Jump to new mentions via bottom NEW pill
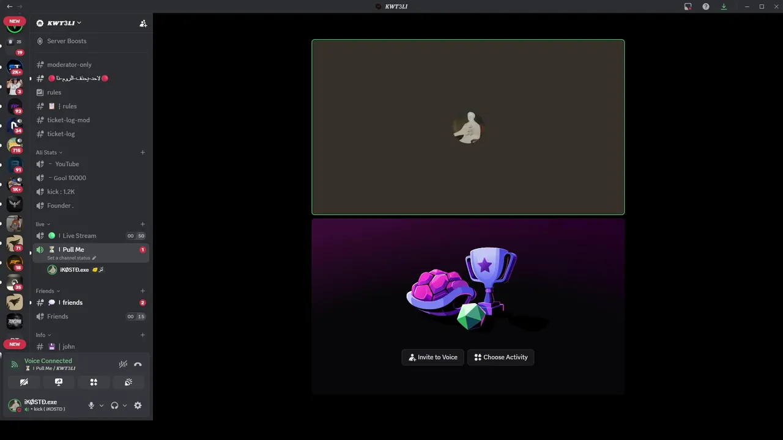The height and width of the screenshot is (440, 783). (x=15, y=344)
